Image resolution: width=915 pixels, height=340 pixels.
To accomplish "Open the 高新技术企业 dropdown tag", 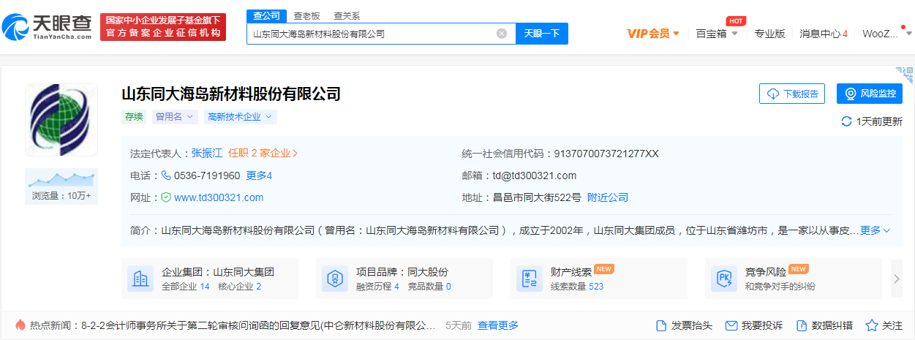I will tap(240, 117).
